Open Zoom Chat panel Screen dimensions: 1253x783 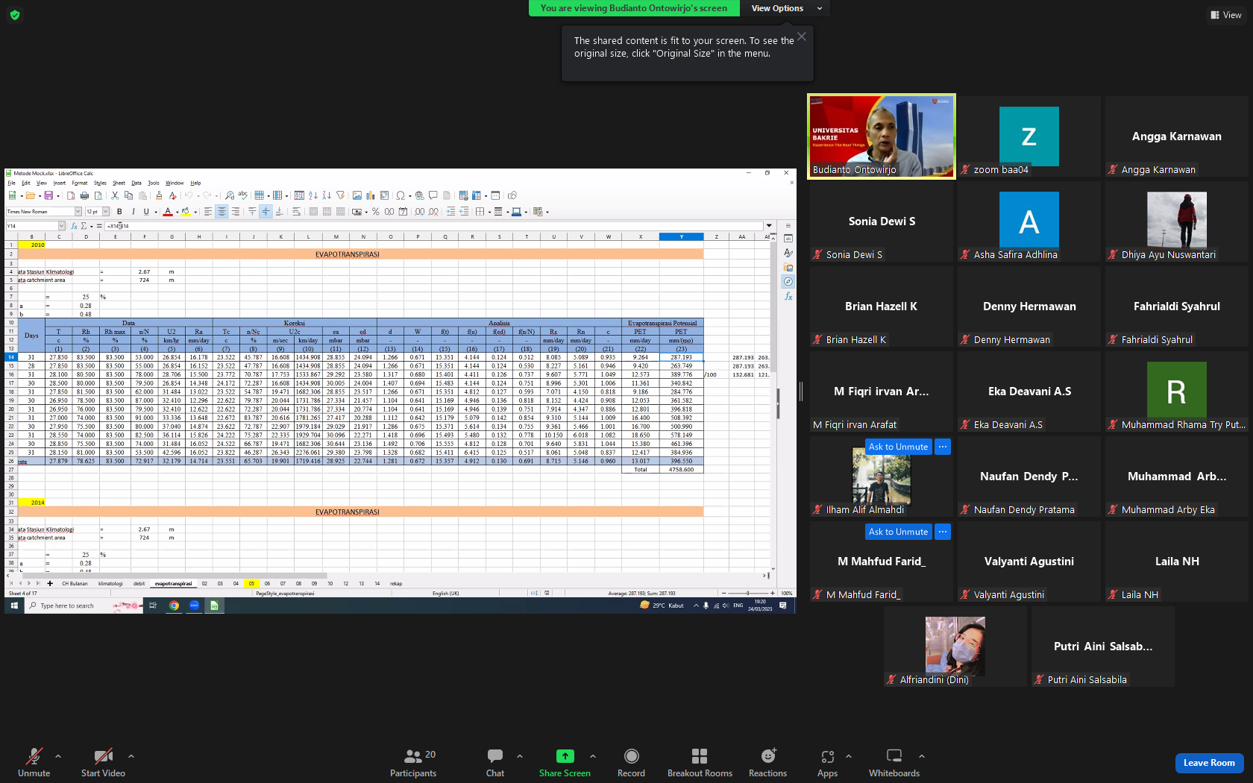click(495, 763)
